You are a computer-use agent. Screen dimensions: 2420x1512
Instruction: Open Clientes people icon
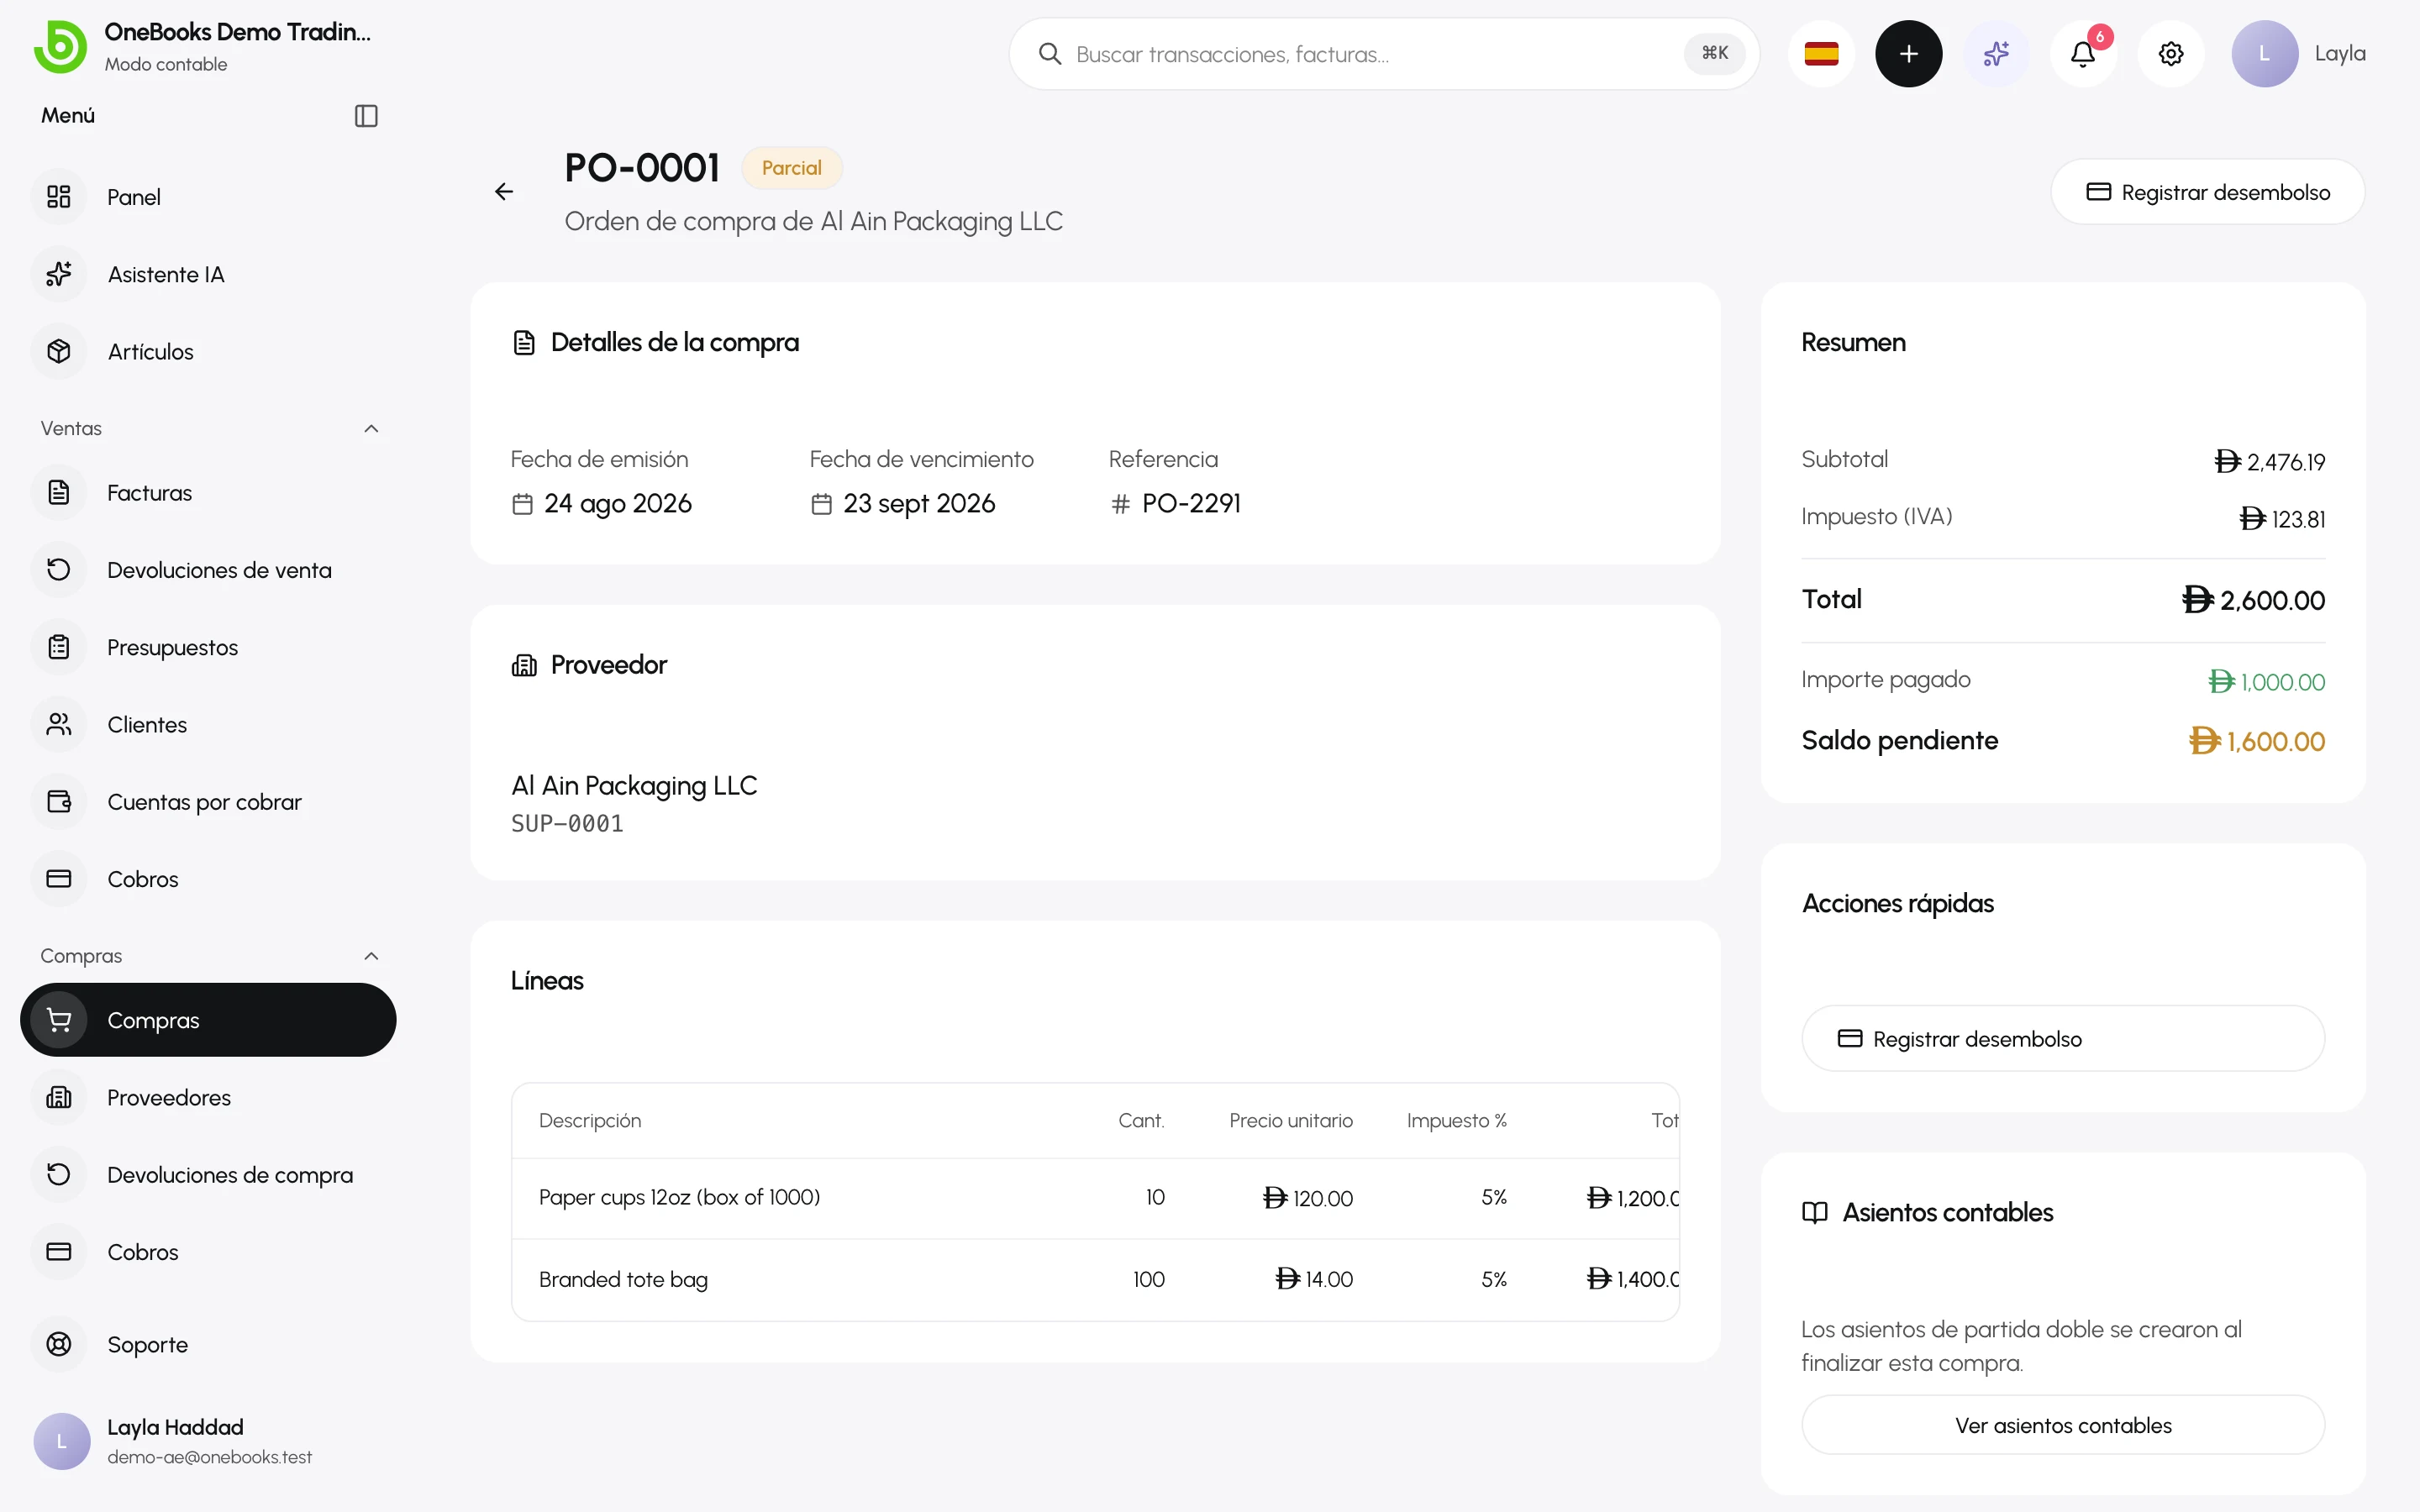coord(59,724)
